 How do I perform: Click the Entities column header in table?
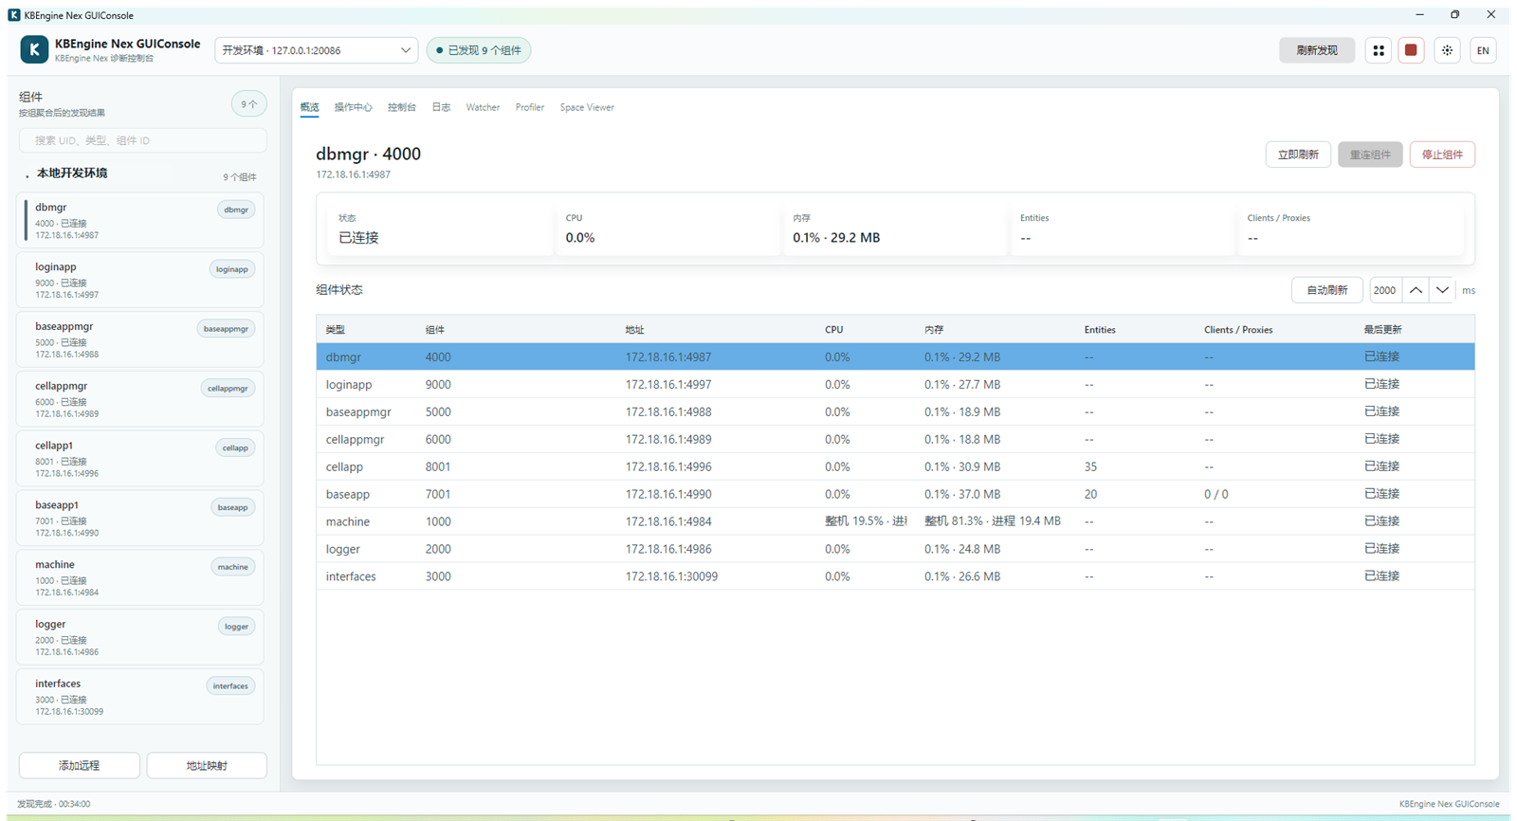(1100, 330)
